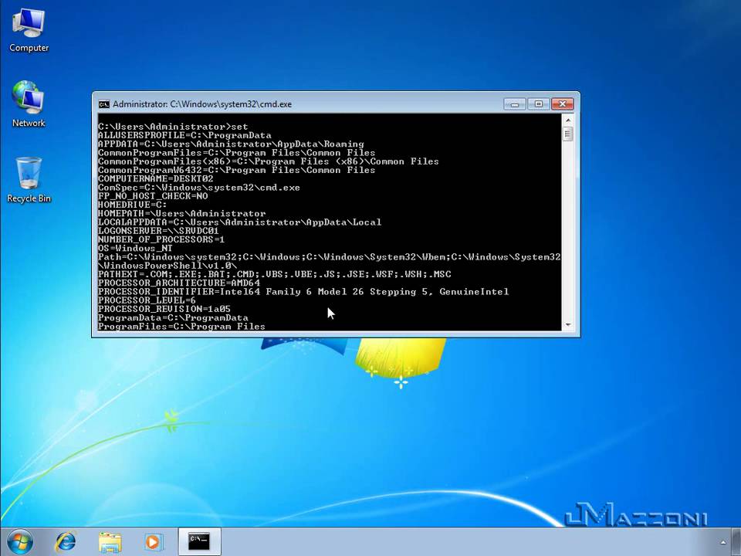
Task: Close the cmd.exe window
Action: click(563, 104)
